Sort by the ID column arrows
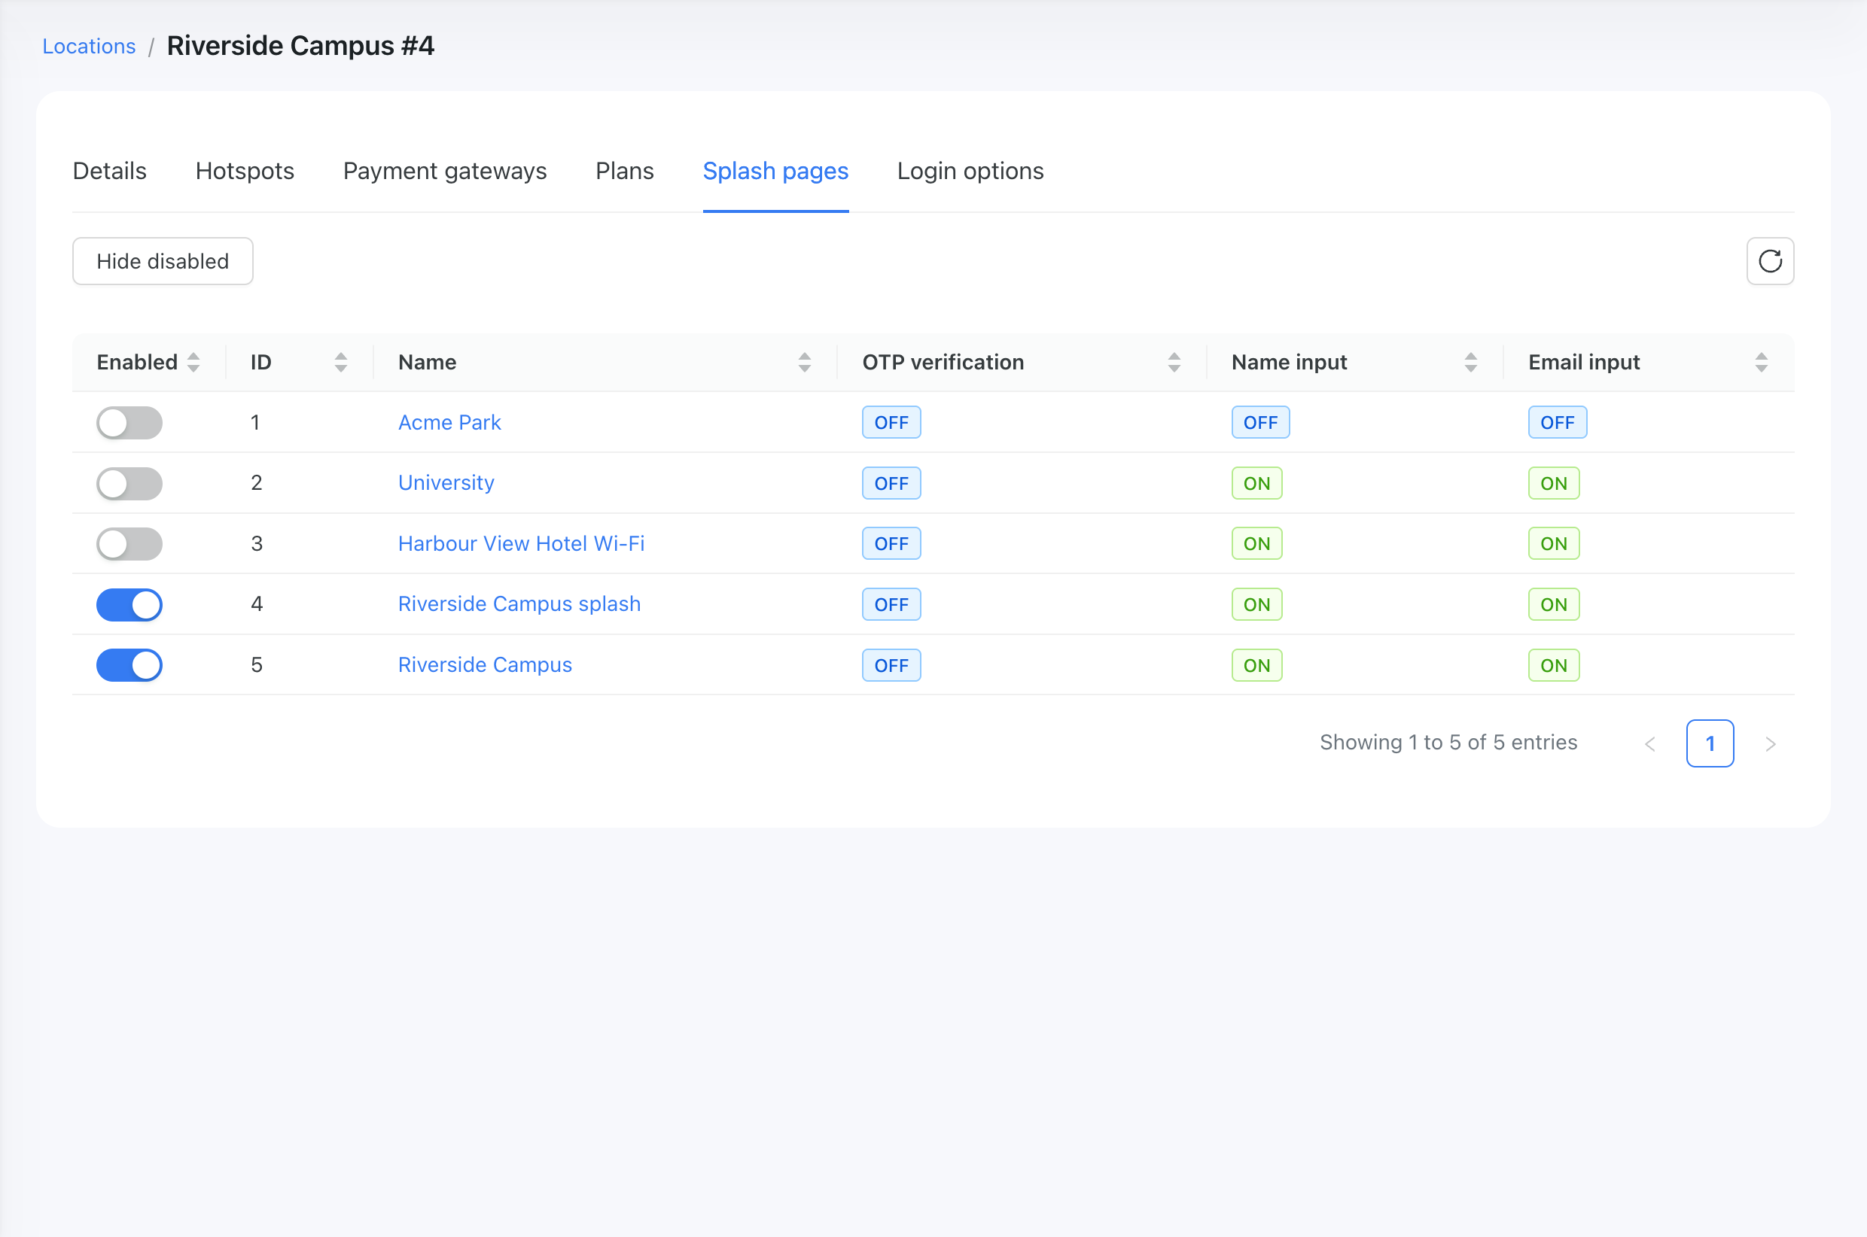The image size is (1867, 1237). (341, 362)
